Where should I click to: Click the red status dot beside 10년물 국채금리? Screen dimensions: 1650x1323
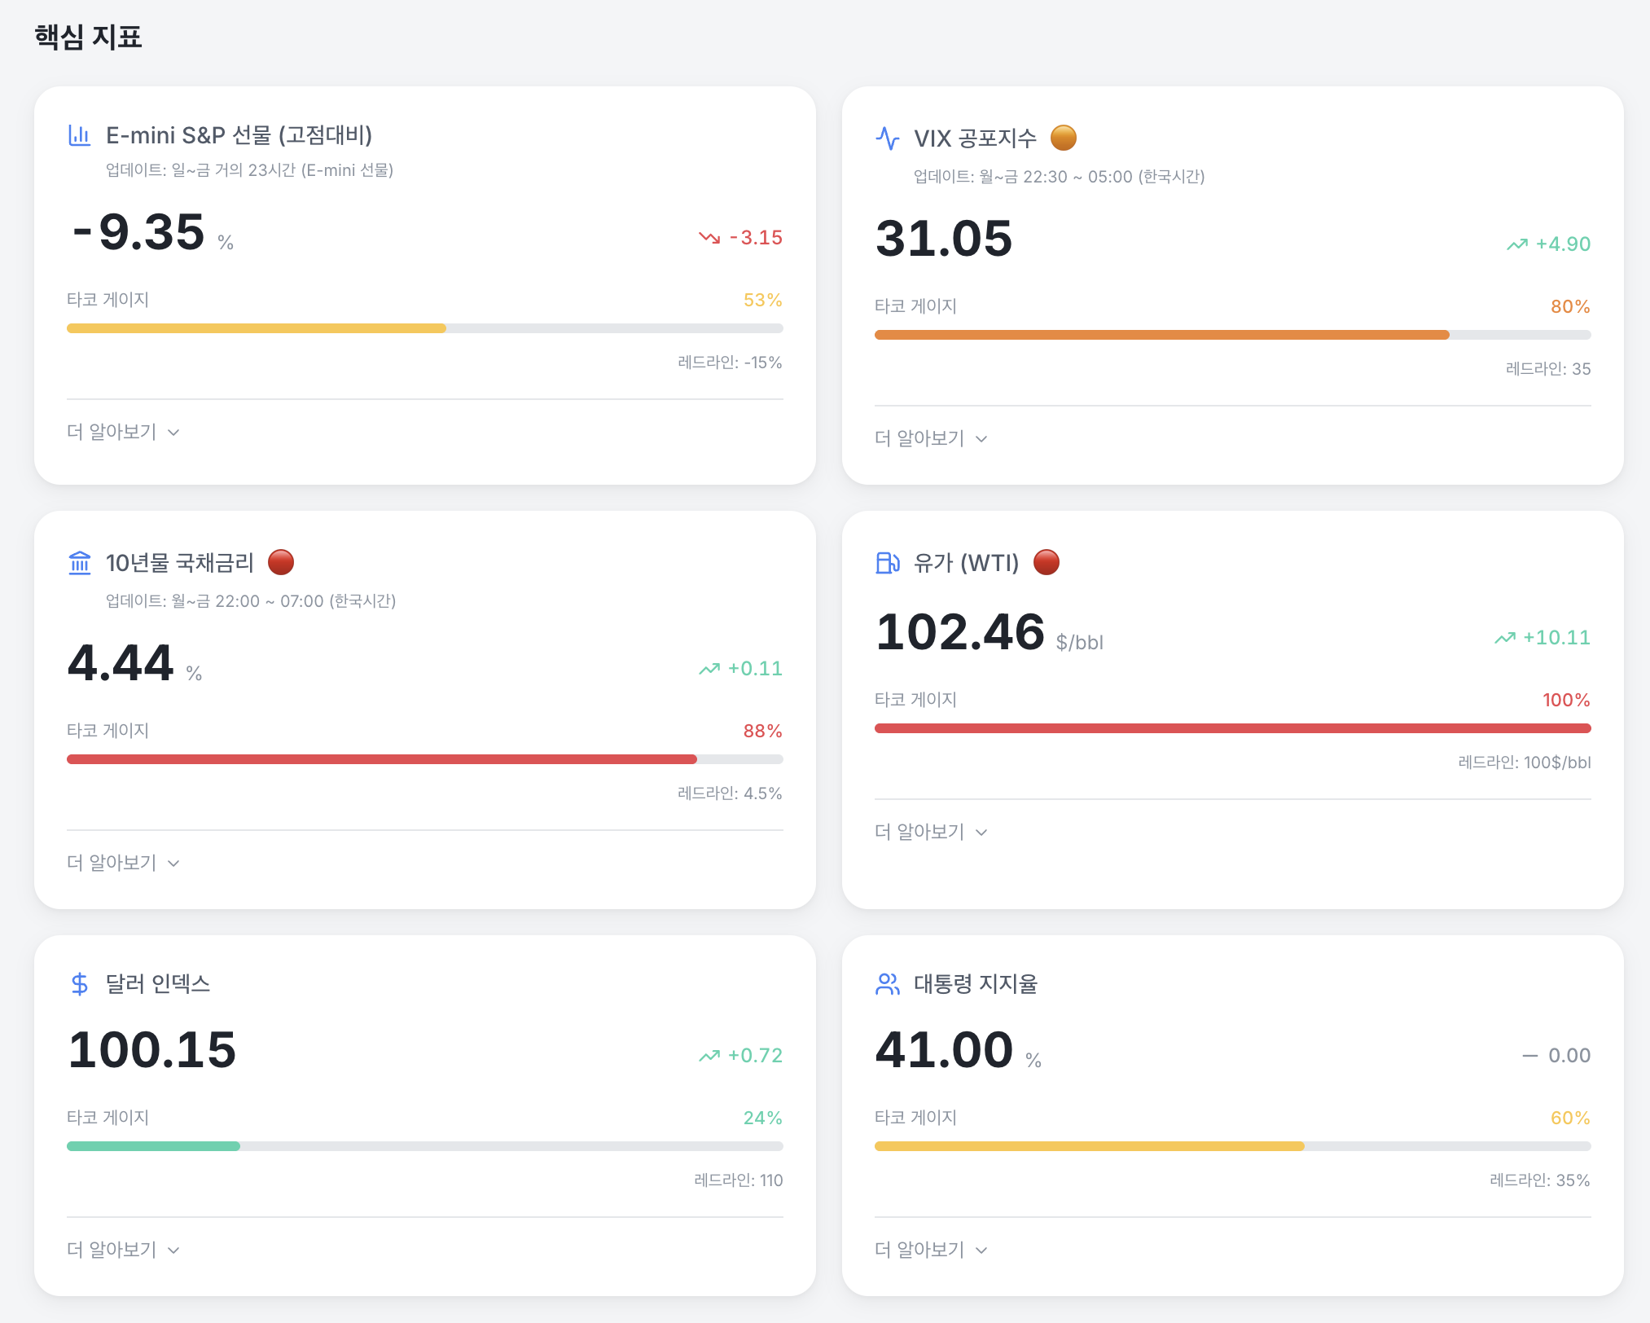(x=280, y=562)
